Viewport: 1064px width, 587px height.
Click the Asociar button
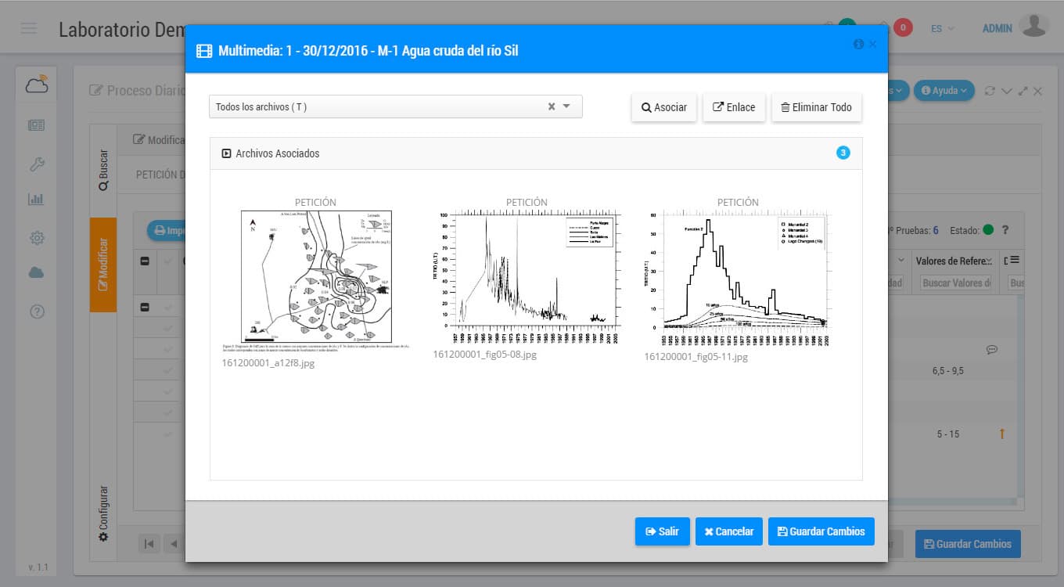663,107
